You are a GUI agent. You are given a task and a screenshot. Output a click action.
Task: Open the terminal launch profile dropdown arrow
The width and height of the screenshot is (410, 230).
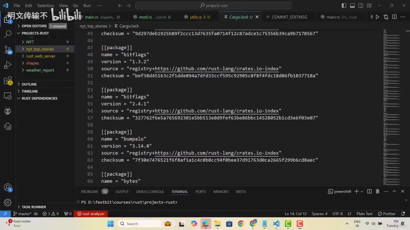pyautogui.click(x=362, y=191)
